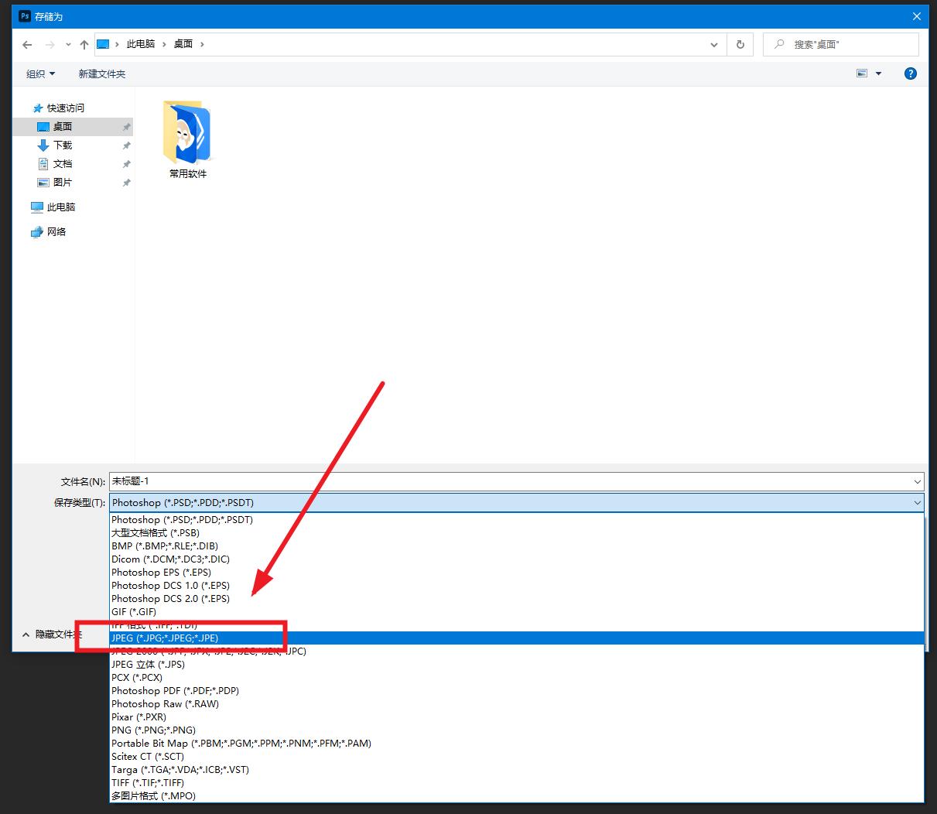Select 桌面 in the navigation pane
The height and width of the screenshot is (814, 937).
[x=74, y=127]
